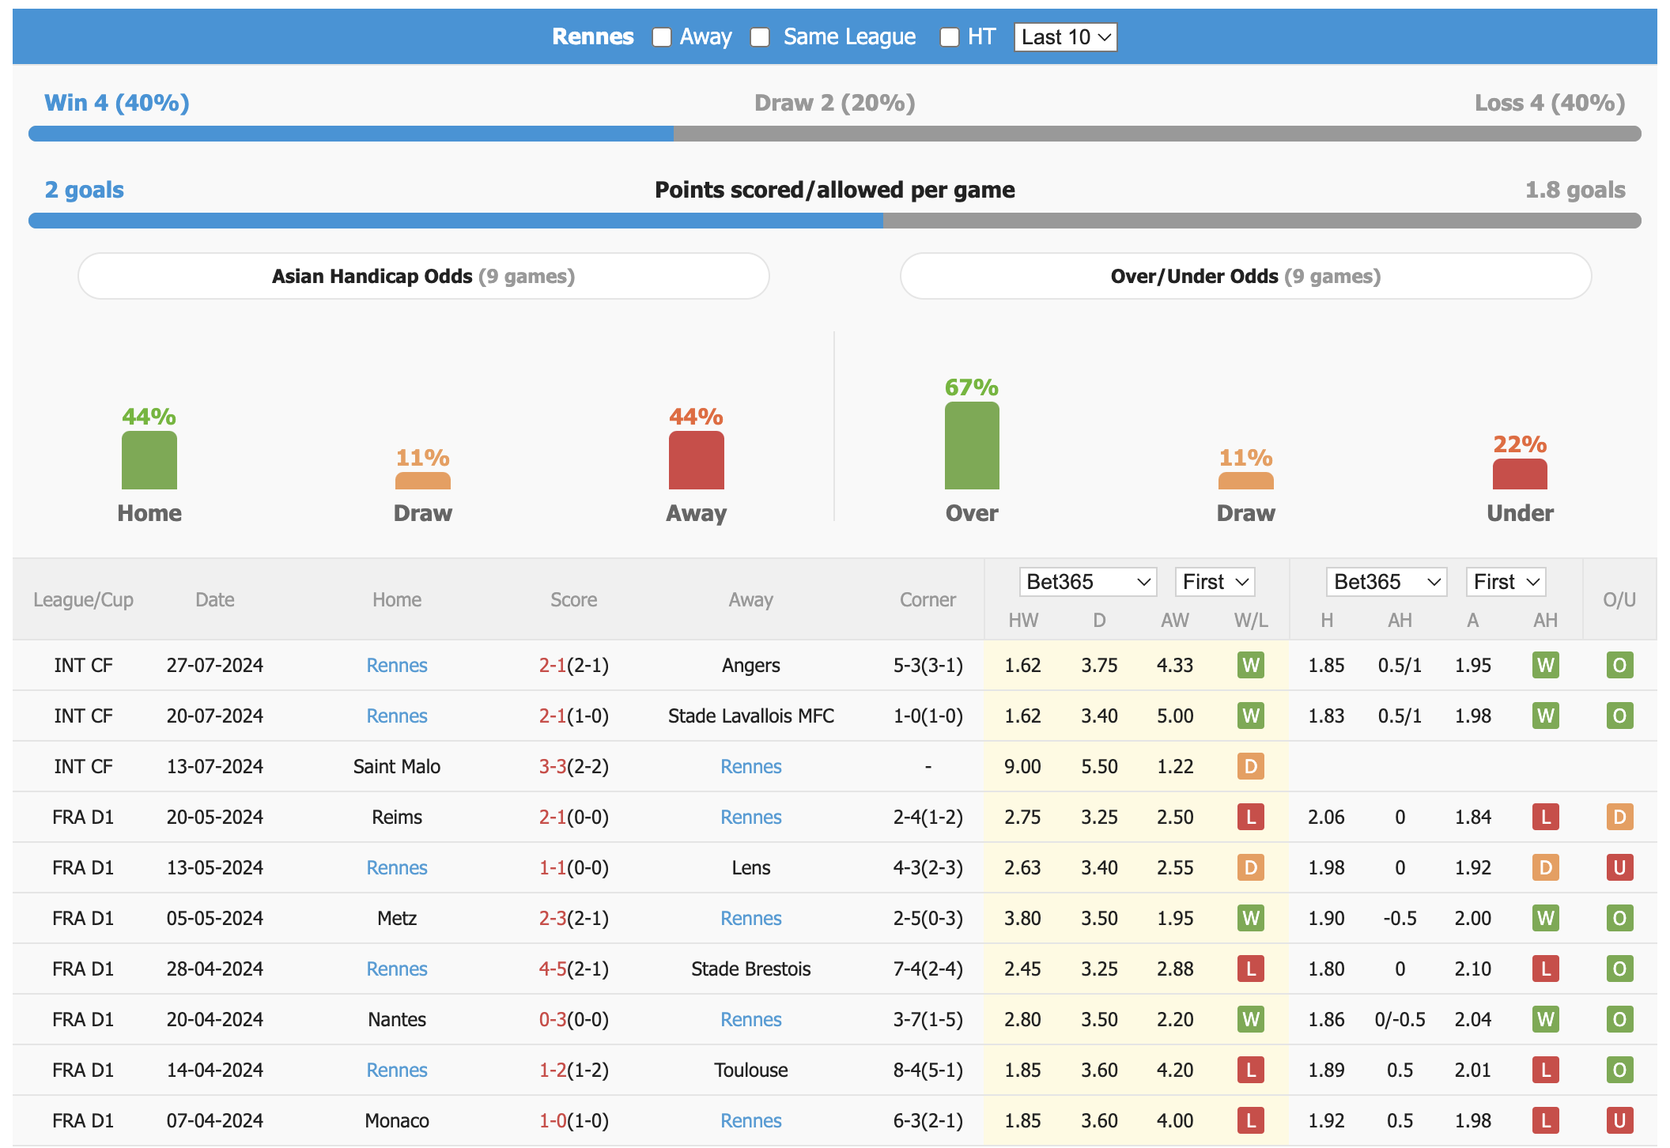This screenshot has width=1670, height=1148.
Task: Click the green Over 67% bar
Action: 972,445
